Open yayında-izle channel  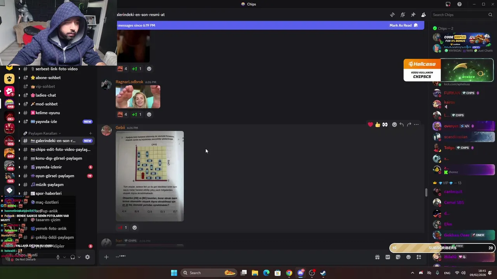56,121
